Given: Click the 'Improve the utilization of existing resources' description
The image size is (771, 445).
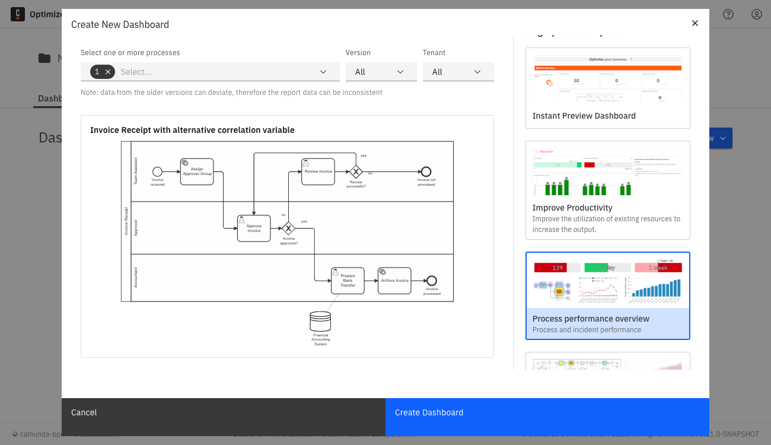Looking at the screenshot, I should pyautogui.click(x=606, y=224).
